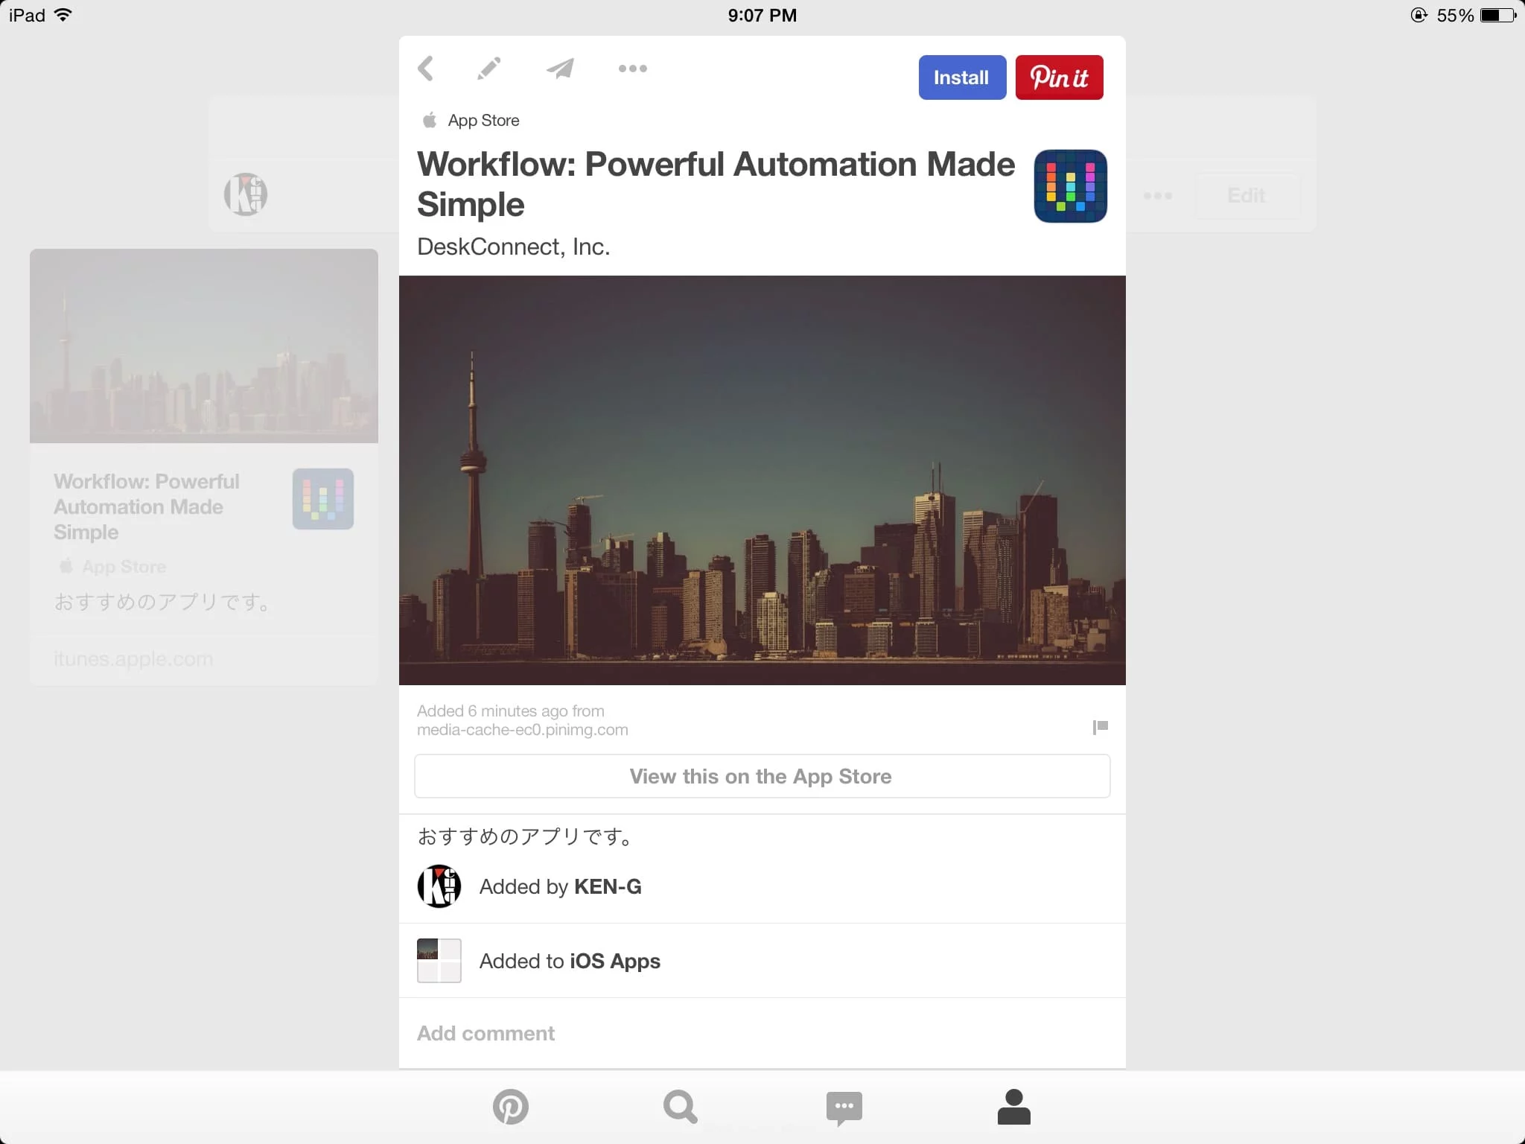Open Added to iOS Apps row
The height and width of the screenshot is (1144, 1525).
coord(762,961)
